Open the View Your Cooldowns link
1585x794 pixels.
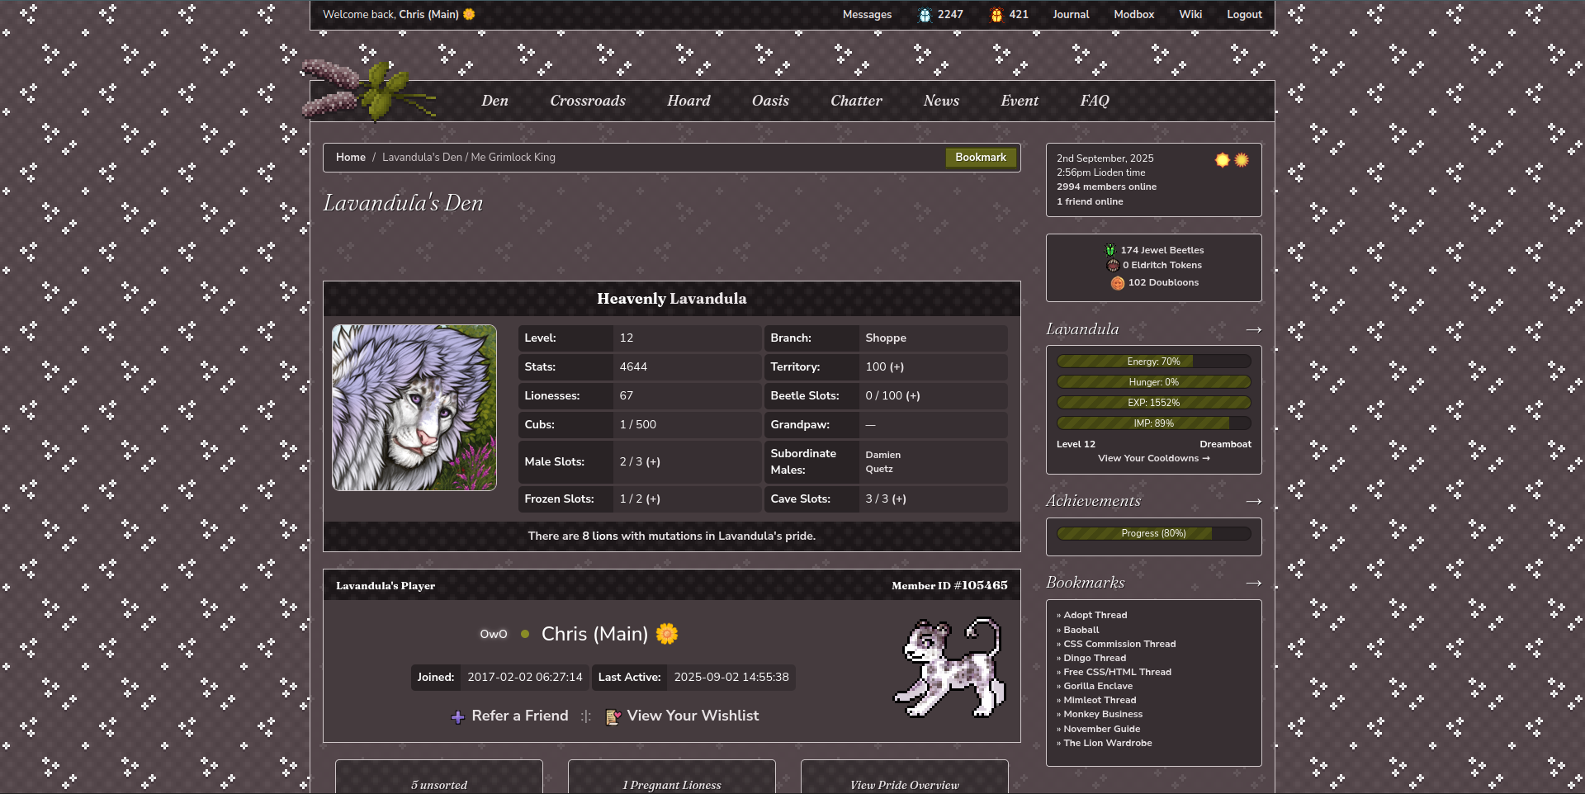coord(1152,458)
